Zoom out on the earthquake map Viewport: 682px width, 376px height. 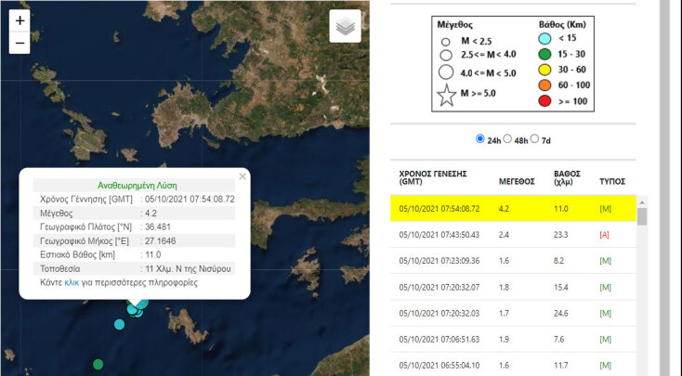[20, 43]
